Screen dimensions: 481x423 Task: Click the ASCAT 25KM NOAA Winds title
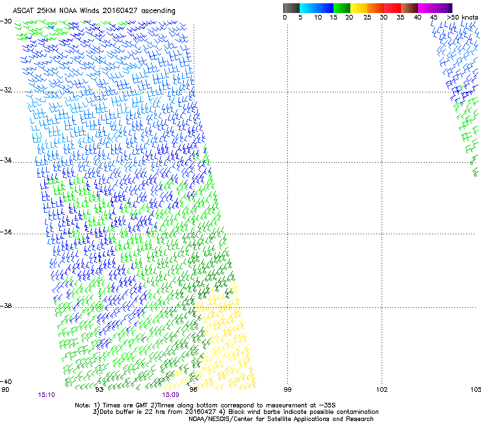pos(94,11)
